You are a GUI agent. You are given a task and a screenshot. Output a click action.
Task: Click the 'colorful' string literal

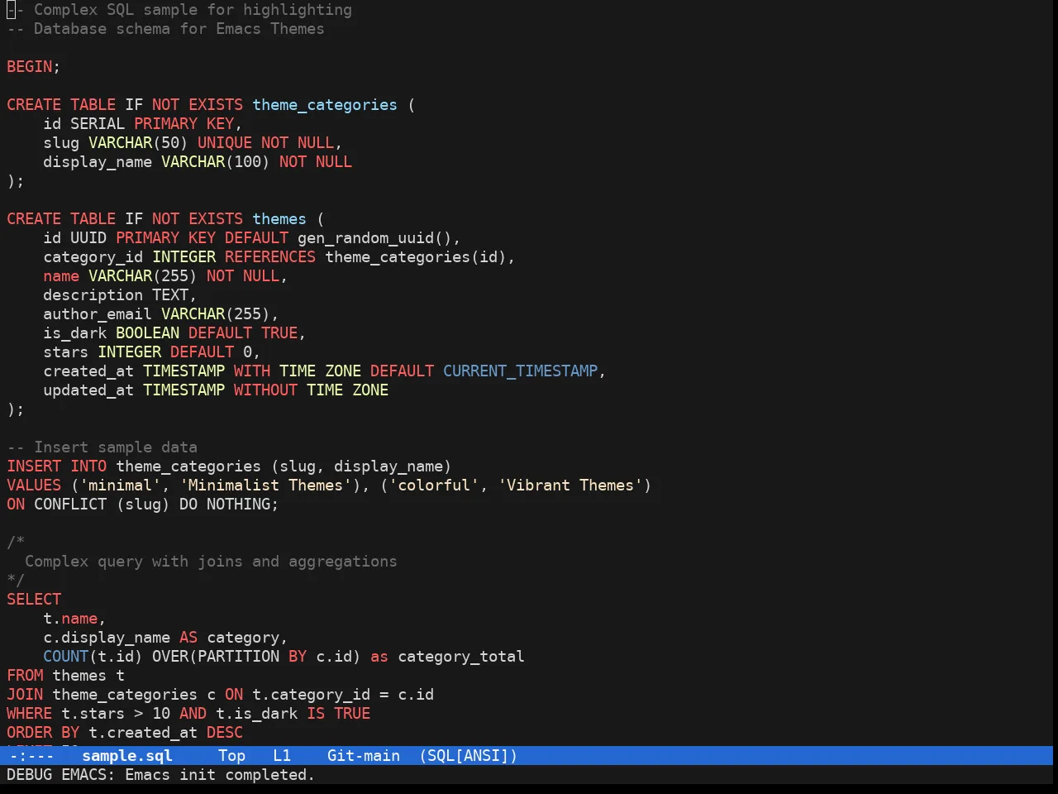(x=434, y=485)
